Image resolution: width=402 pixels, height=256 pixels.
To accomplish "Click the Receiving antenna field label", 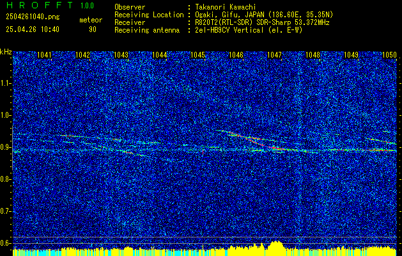I will coord(147,30).
